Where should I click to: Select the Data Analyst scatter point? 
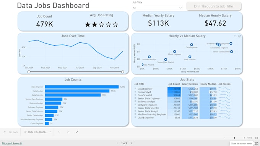(143, 65)
